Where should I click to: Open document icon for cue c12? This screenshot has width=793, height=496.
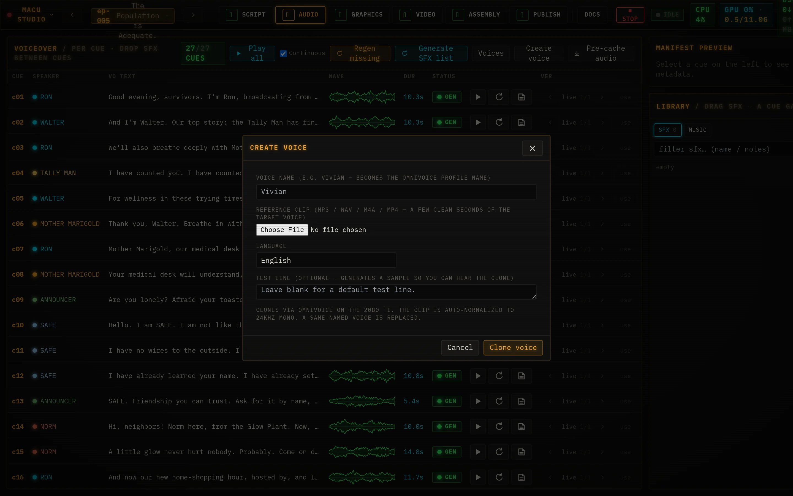[521, 376]
